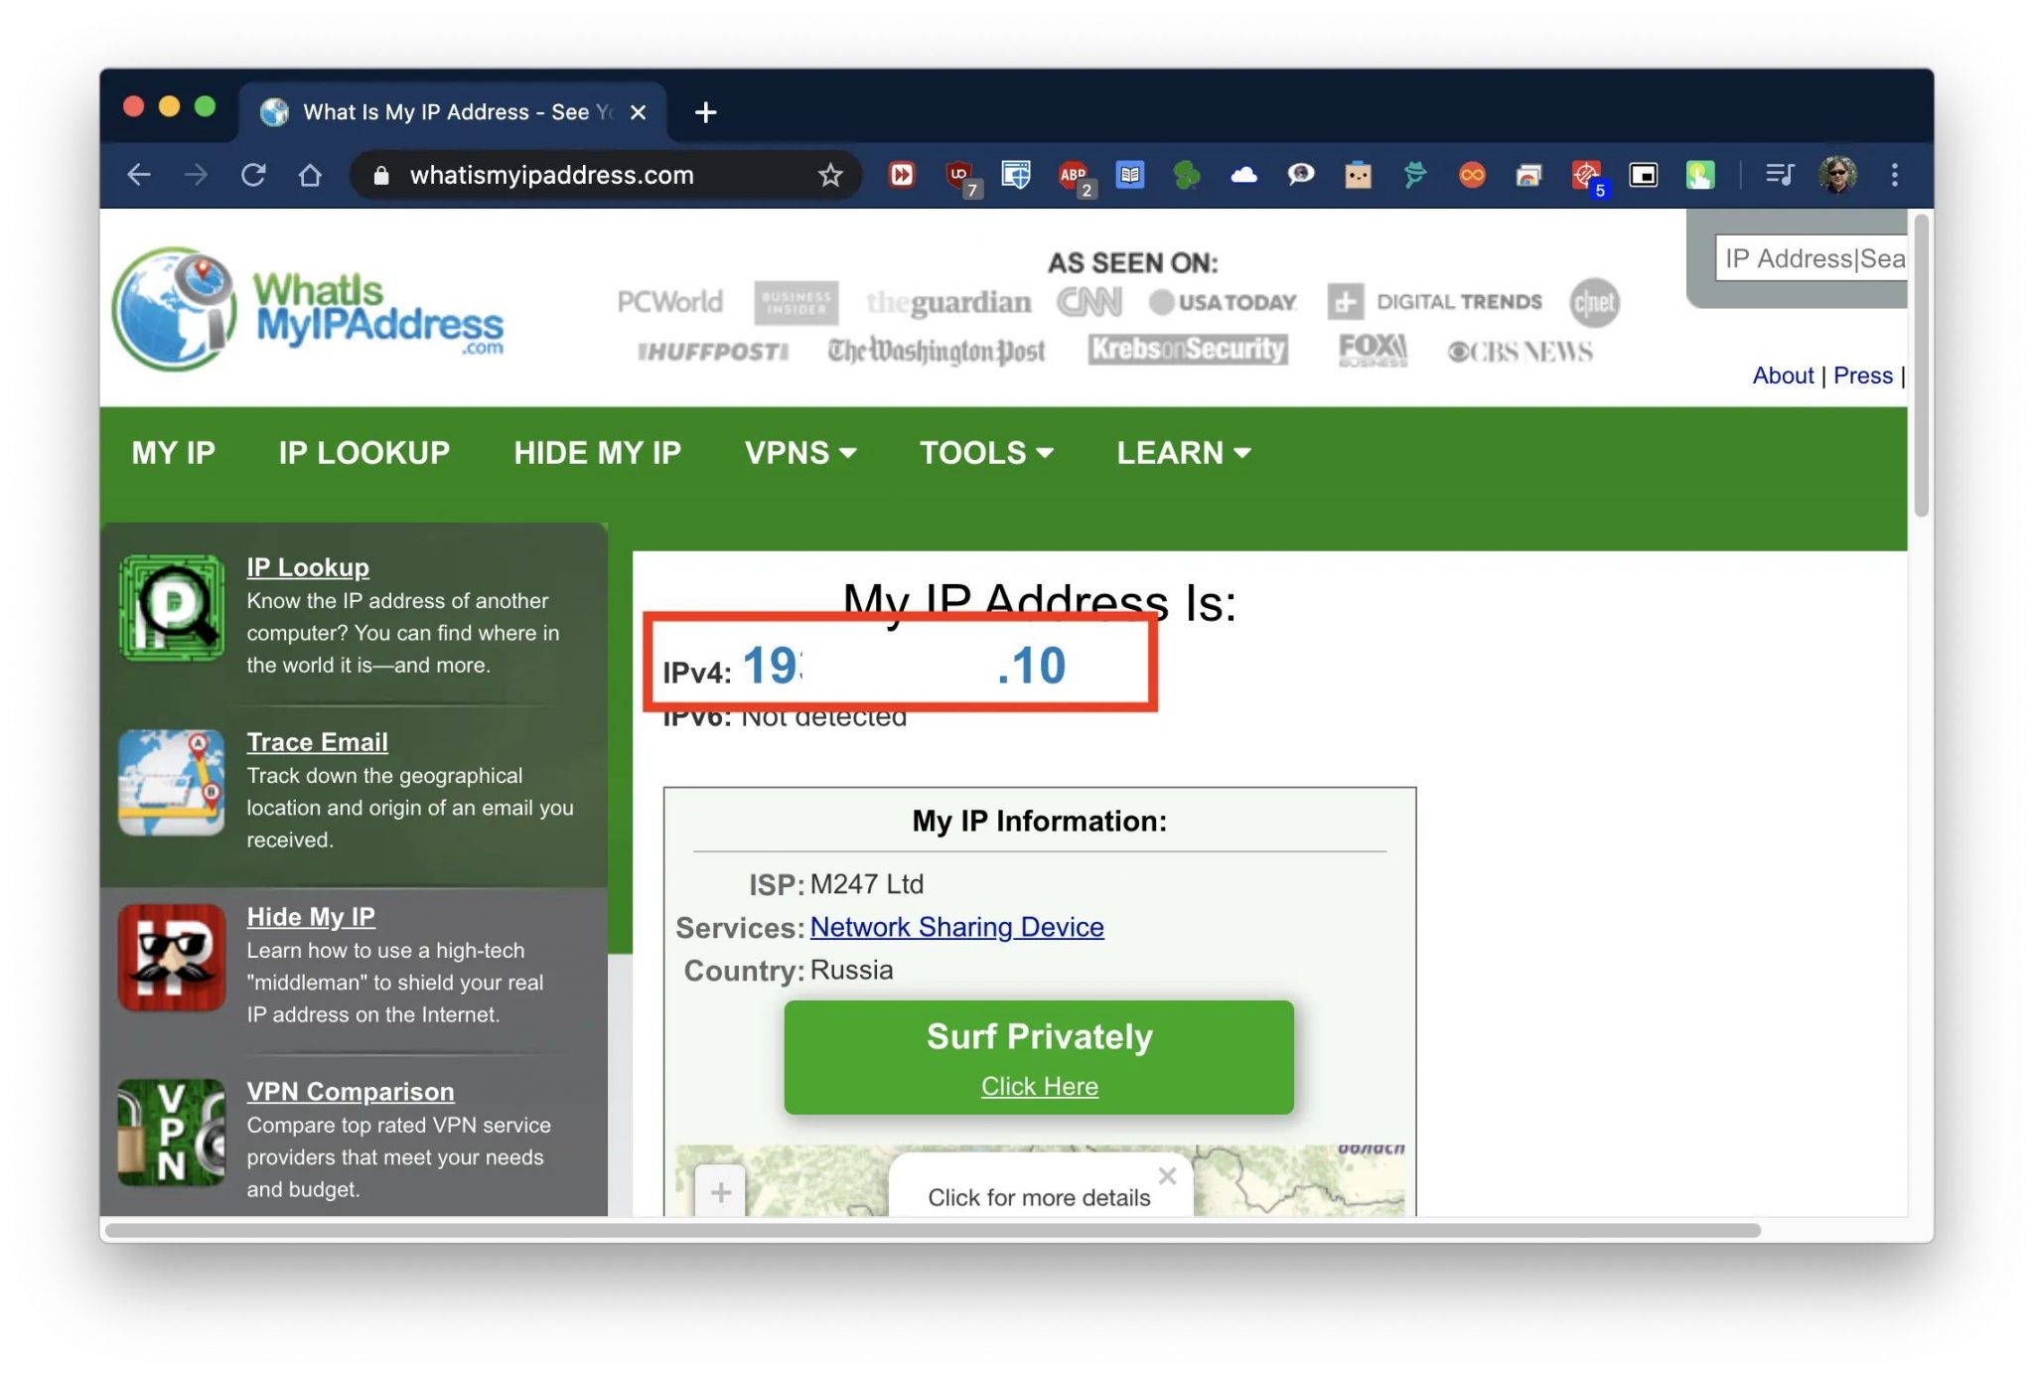Follow the Click Here link

click(1039, 1087)
